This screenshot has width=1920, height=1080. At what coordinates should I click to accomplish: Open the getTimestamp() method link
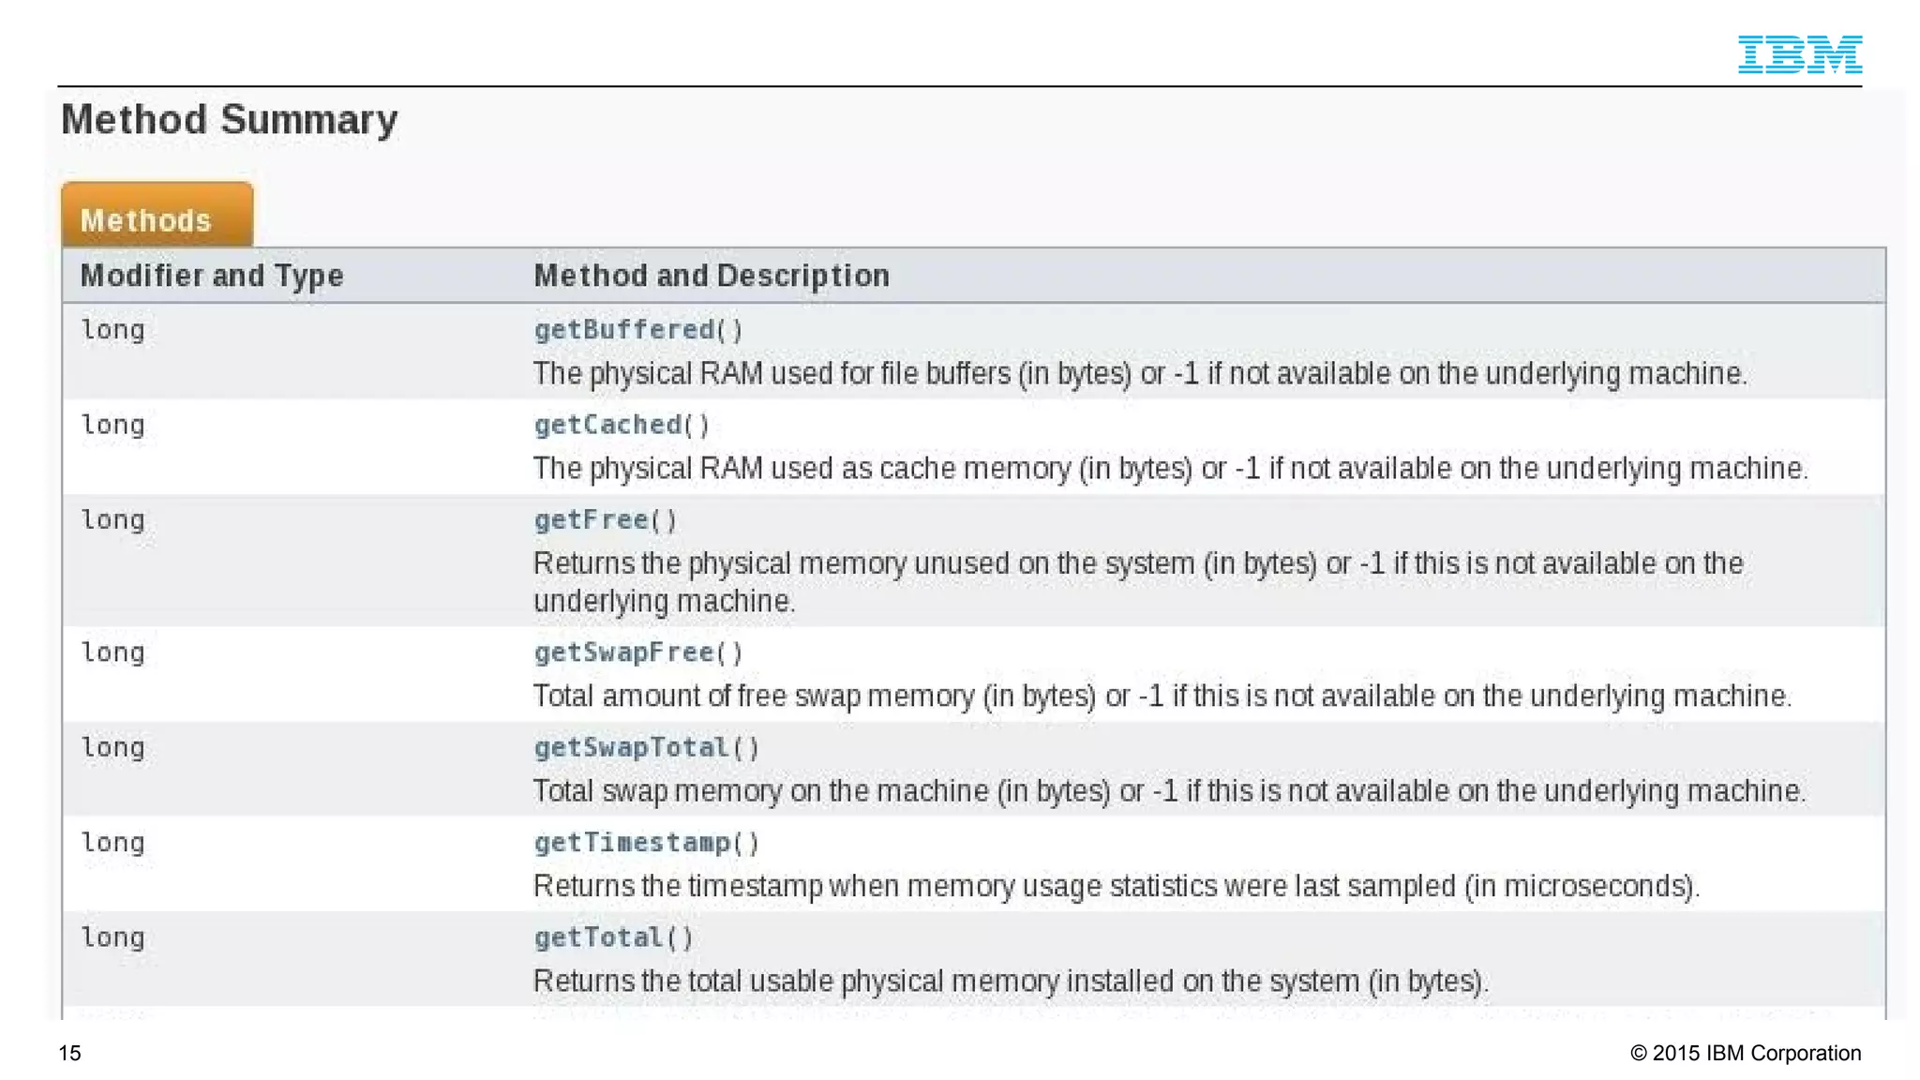(x=647, y=843)
